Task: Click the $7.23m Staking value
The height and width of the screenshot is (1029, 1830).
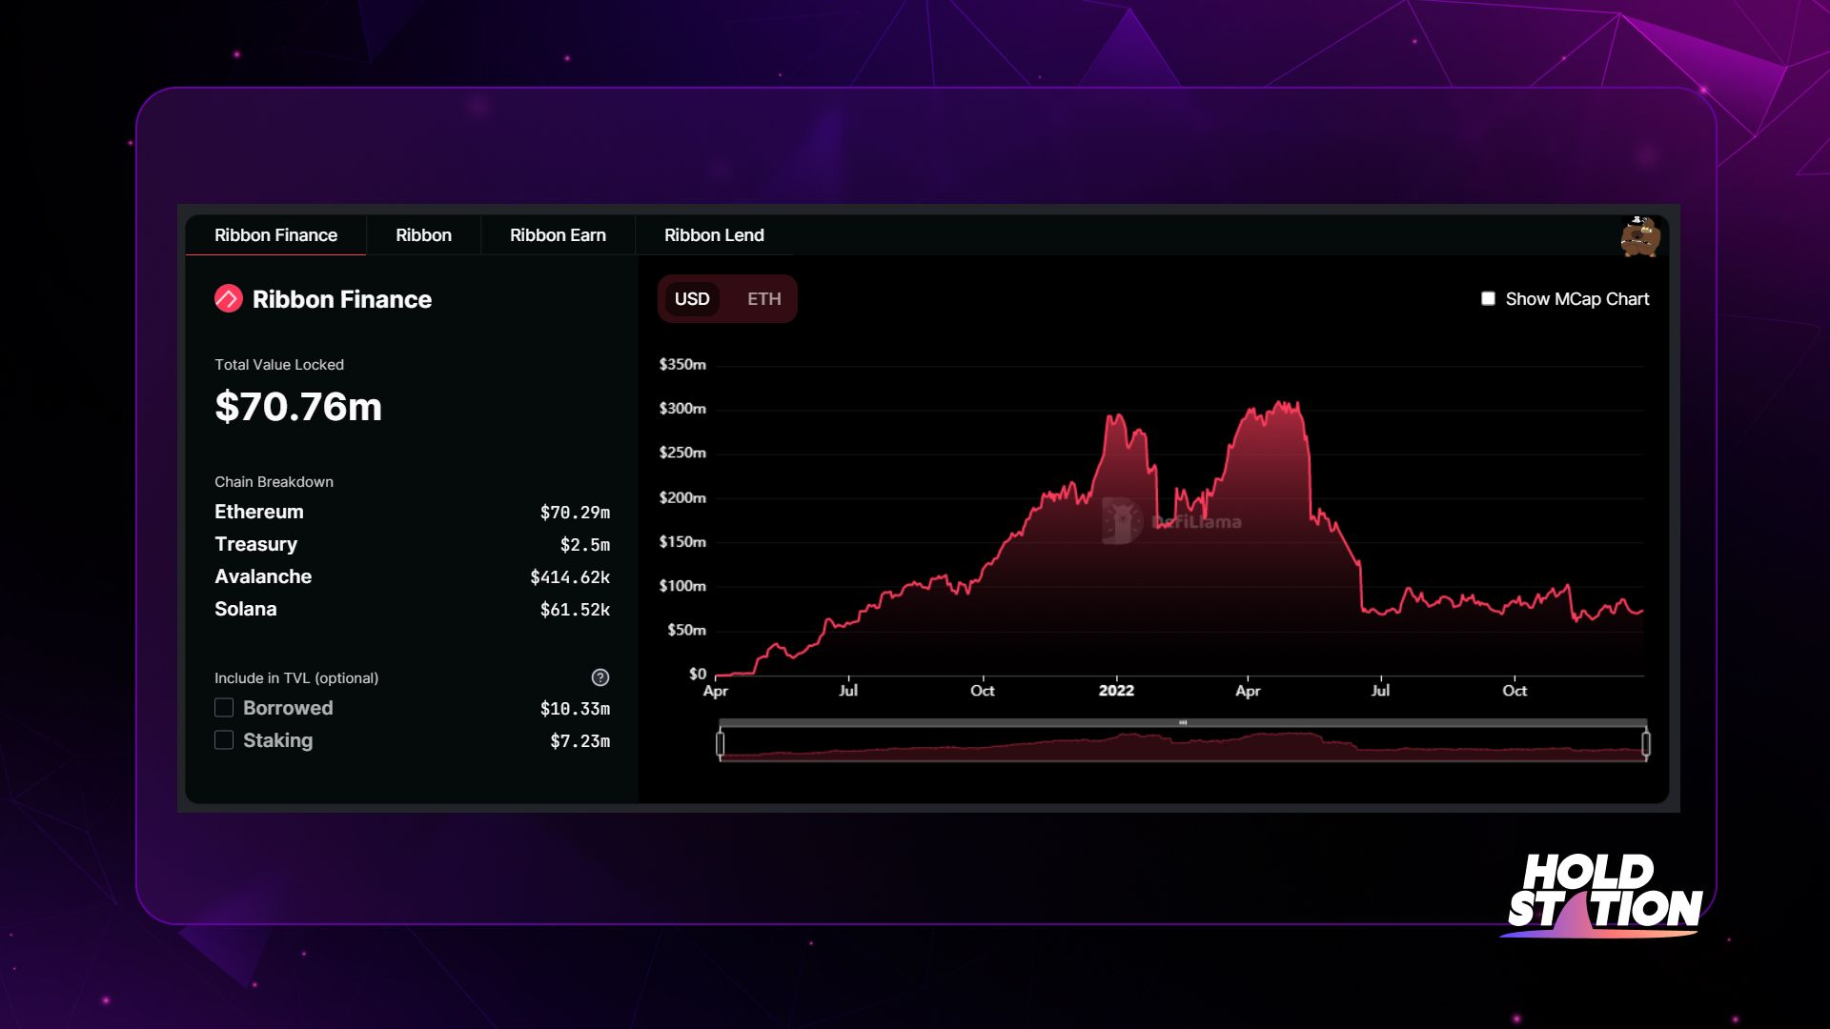Action: (579, 741)
